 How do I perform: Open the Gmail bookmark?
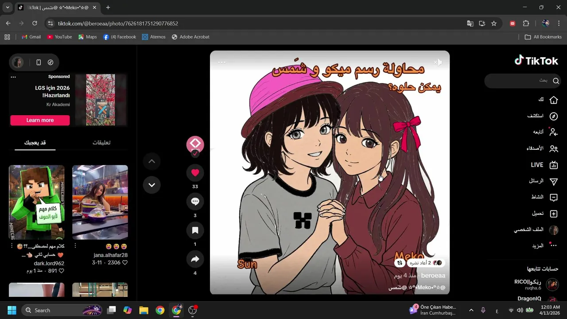click(x=31, y=37)
